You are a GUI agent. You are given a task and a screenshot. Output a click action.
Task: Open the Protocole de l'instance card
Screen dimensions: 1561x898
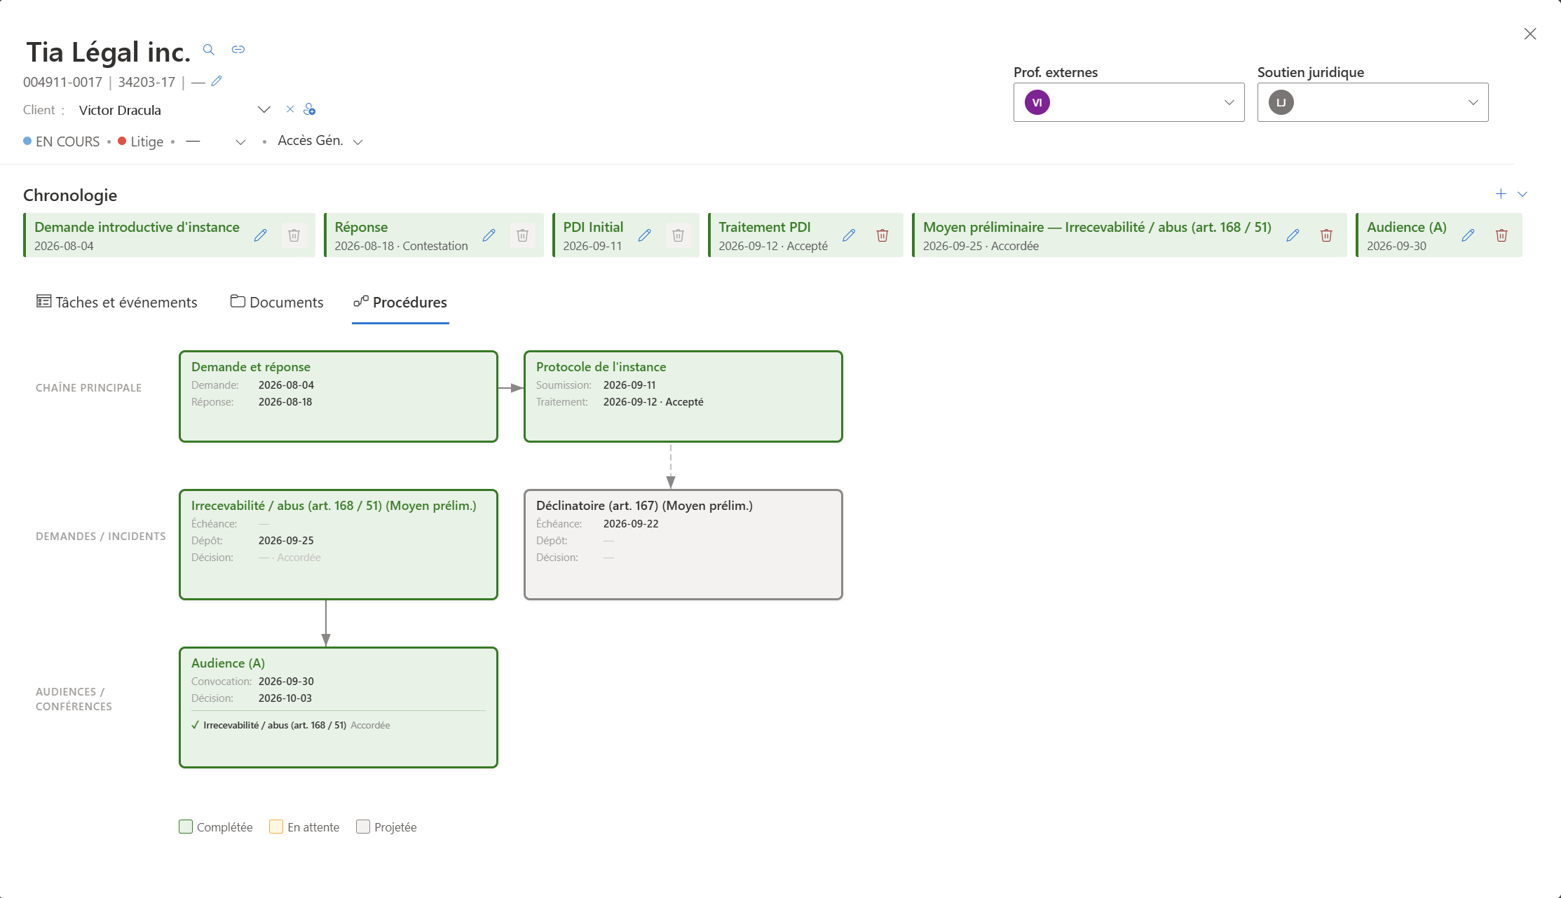pyautogui.click(x=683, y=396)
